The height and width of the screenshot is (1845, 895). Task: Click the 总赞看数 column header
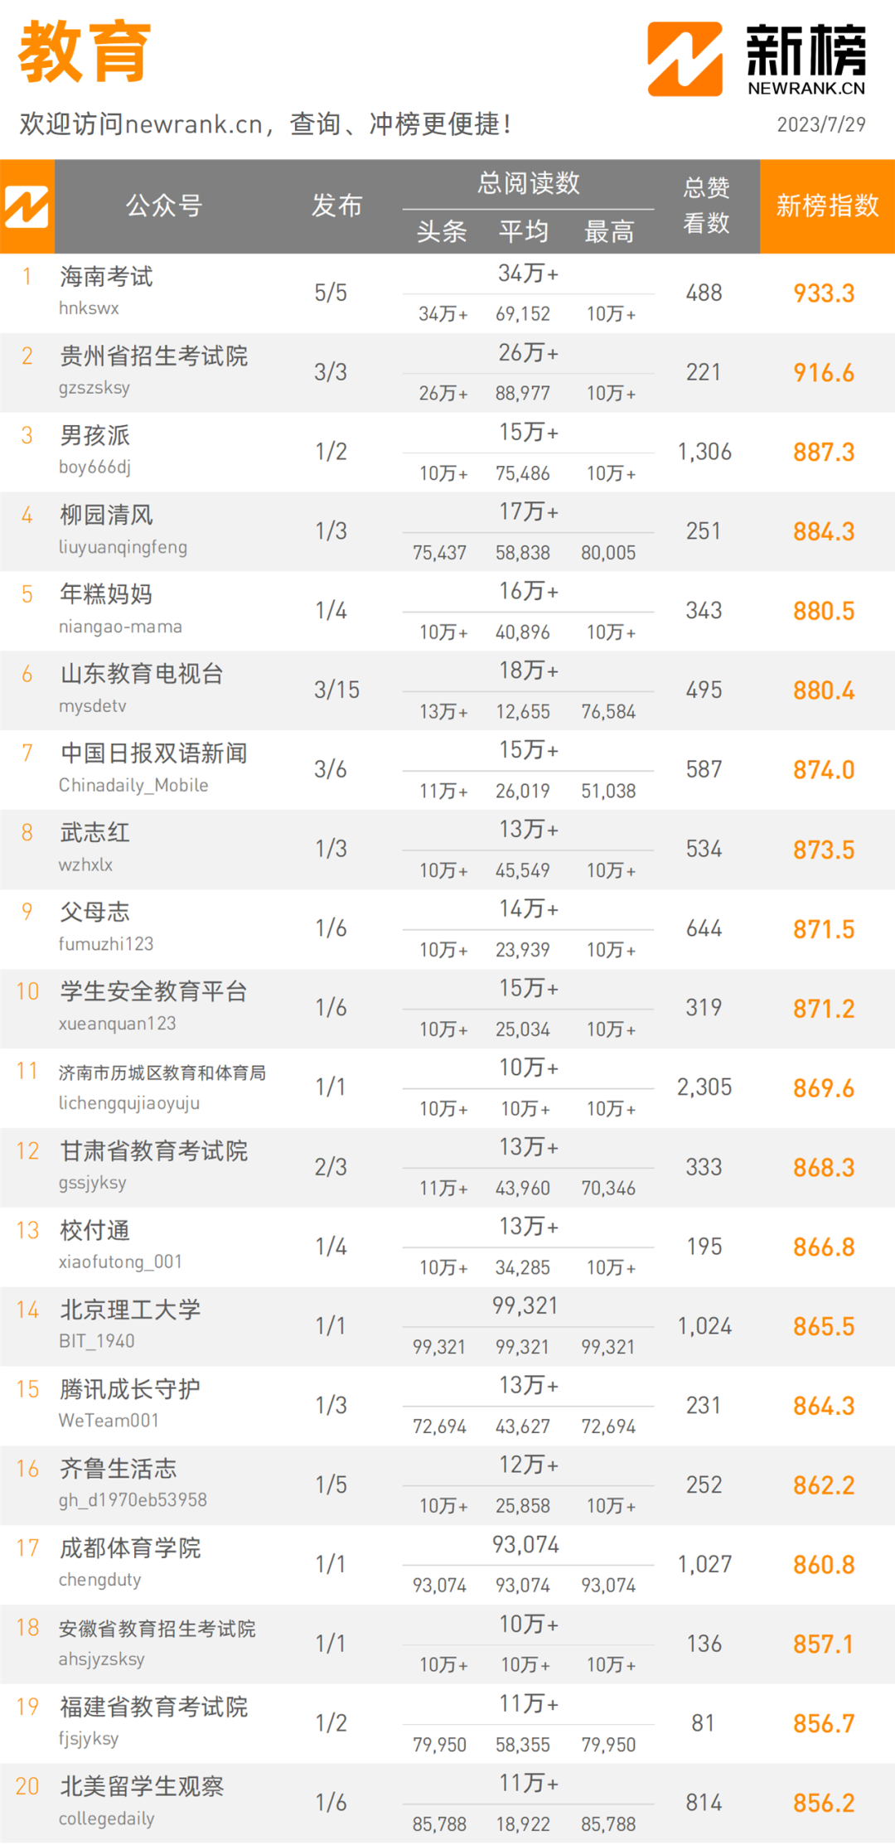(x=706, y=206)
